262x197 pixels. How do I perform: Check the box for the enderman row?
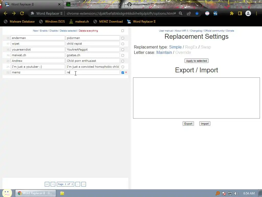(123, 38)
